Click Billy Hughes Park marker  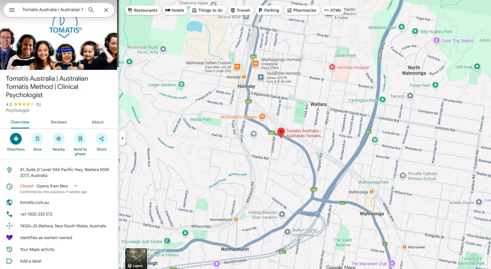(415, 31)
